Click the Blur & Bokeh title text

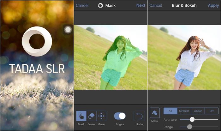[x=184, y=5]
